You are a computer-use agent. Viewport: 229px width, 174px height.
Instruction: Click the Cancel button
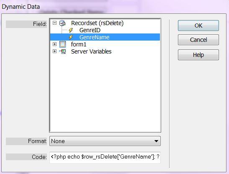[198, 40]
